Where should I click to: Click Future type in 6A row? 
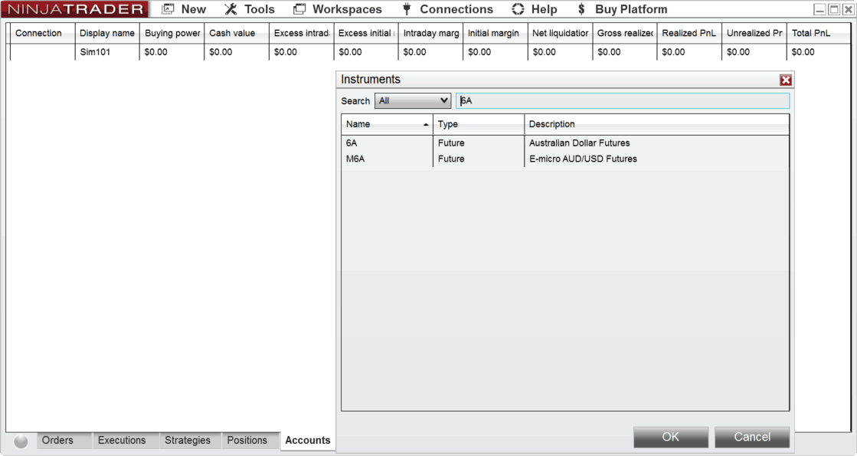pyautogui.click(x=451, y=143)
